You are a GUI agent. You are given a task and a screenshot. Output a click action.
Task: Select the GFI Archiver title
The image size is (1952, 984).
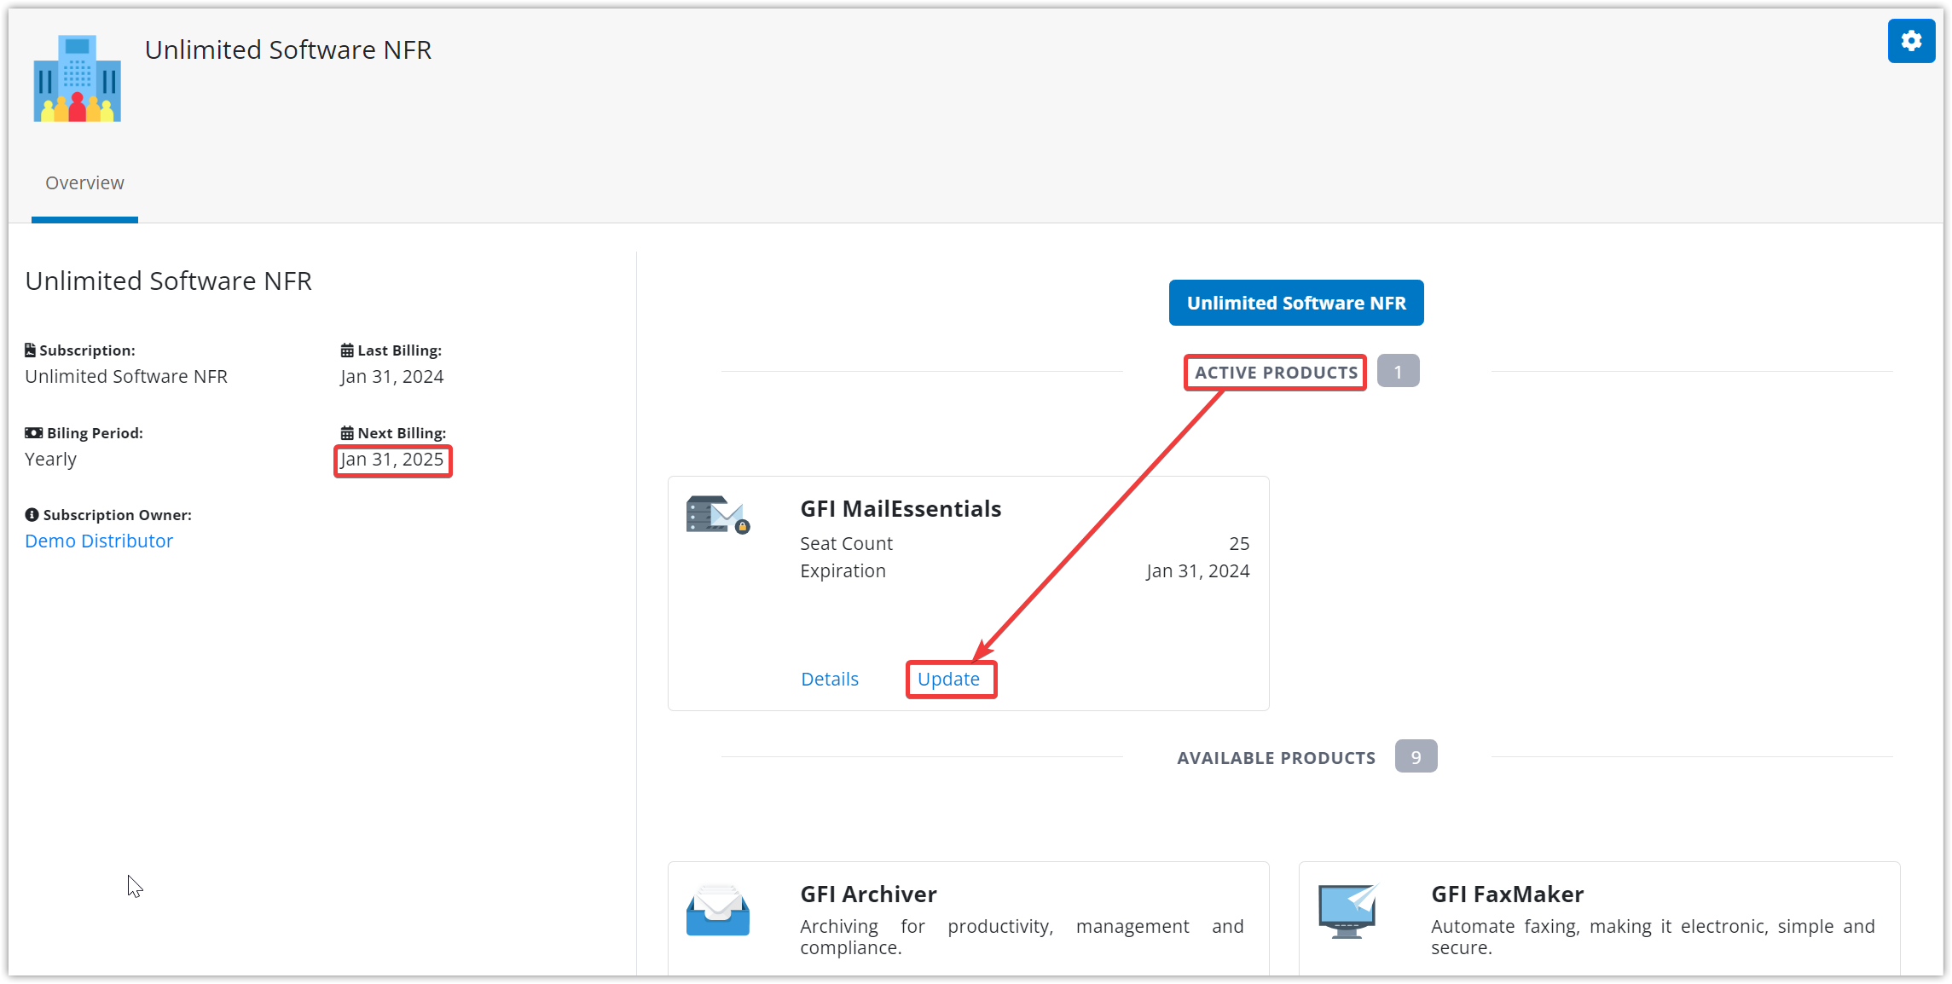click(x=868, y=894)
